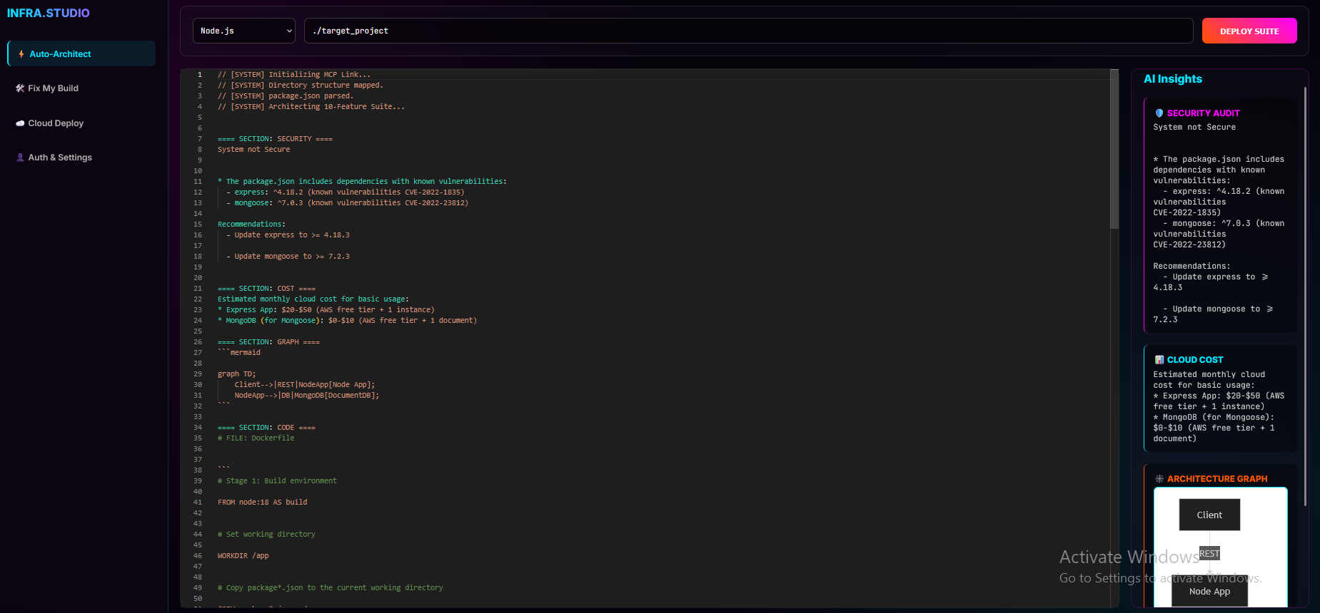The image size is (1320, 613).
Task: Click 'System not Secure' in Security Audit card
Action: click(x=1194, y=127)
